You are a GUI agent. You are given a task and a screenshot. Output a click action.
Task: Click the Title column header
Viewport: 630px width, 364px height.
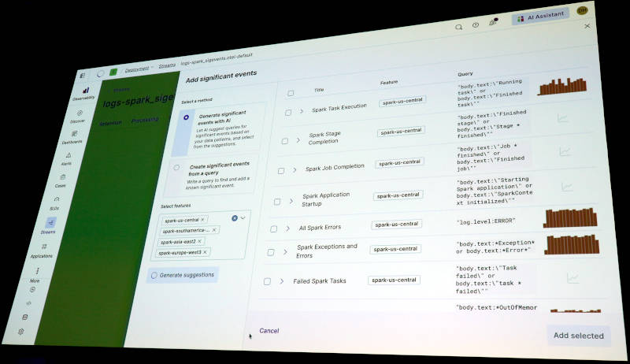pos(319,90)
